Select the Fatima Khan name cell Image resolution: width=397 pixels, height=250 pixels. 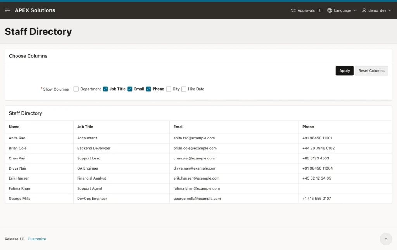click(39, 188)
